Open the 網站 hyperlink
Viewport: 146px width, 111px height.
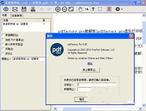[90, 64]
